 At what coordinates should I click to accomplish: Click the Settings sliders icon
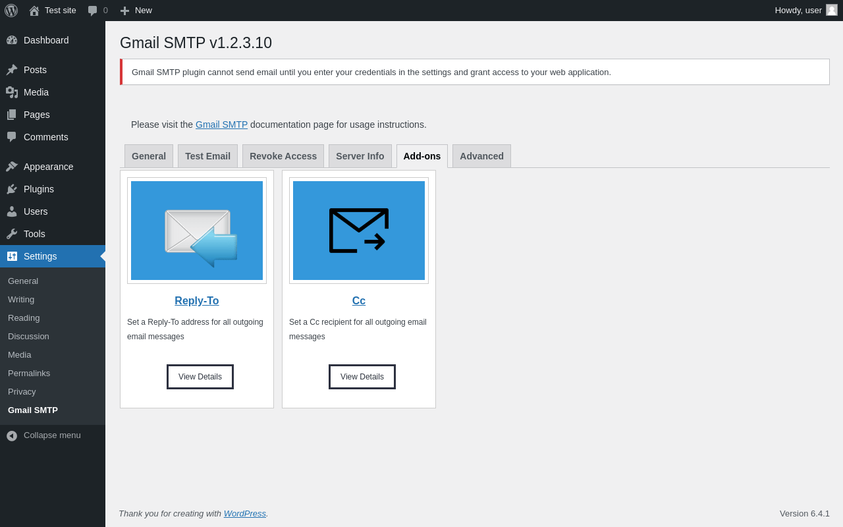(12, 256)
